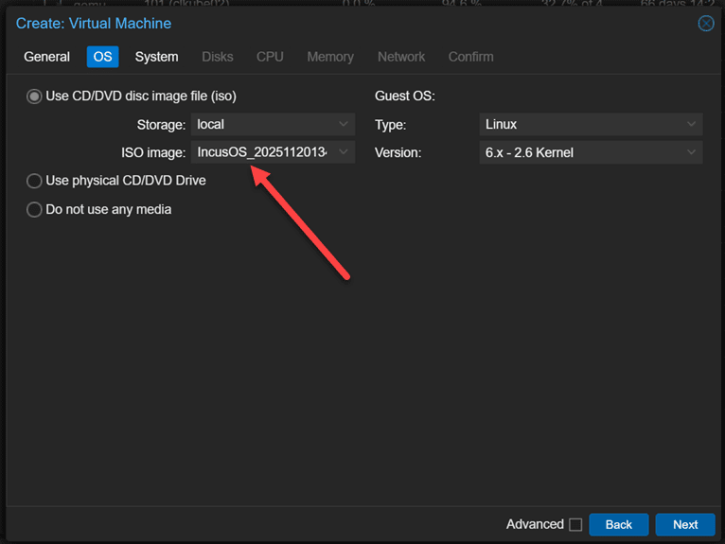Click the Version: label
The image size is (725, 544).
(398, 152)
